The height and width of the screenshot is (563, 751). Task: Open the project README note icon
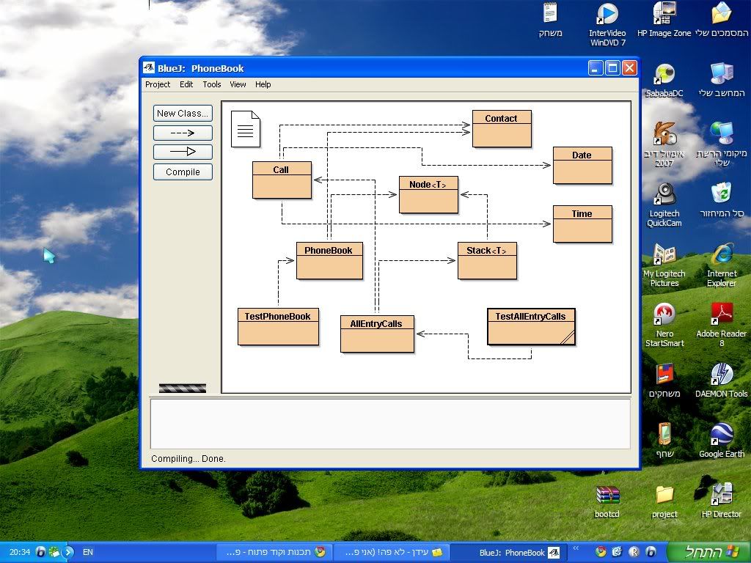[246, 128]
